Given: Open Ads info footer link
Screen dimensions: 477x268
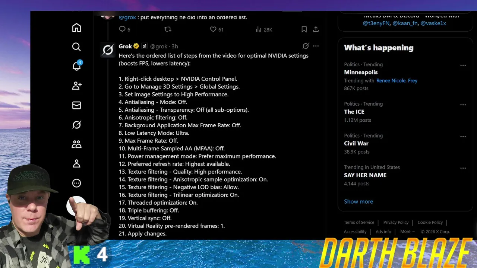Looking at the screenshot, I should coord(383,232).
